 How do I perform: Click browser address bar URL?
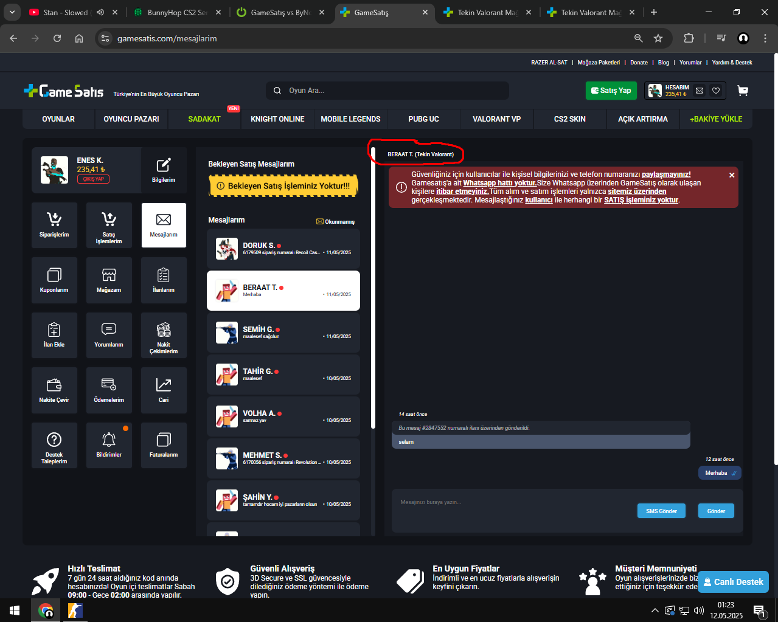[x=167, y=38]
